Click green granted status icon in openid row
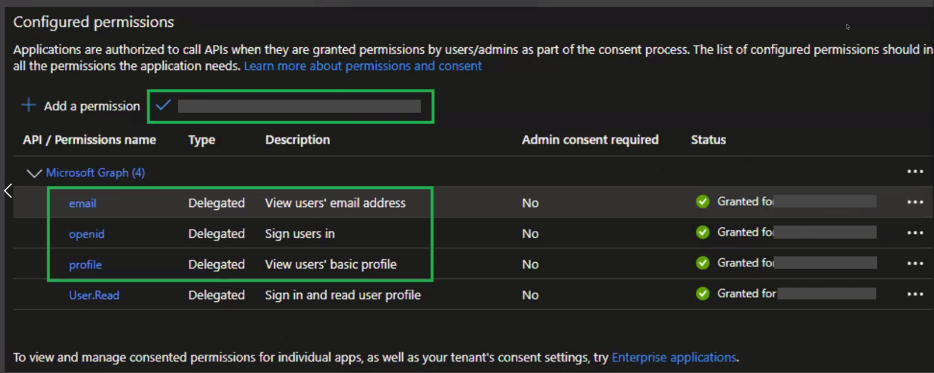 coord(703,233)
